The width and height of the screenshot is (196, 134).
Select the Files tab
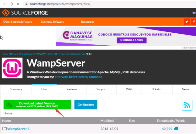[44, 89]
